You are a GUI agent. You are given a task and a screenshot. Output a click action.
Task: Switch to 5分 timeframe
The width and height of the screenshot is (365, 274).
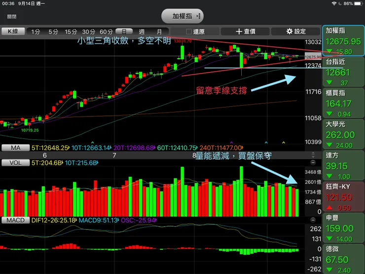tap(53, 32)
